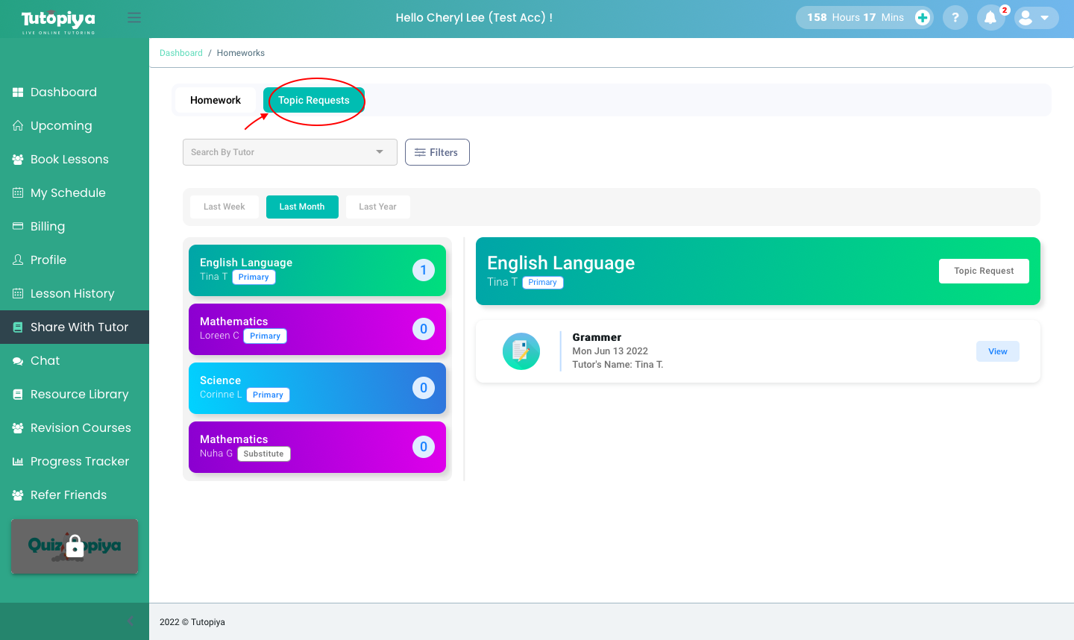Collapse sidebar using bottom chevron arrow
The image size is (1074, 640).
tap(130, 621)
